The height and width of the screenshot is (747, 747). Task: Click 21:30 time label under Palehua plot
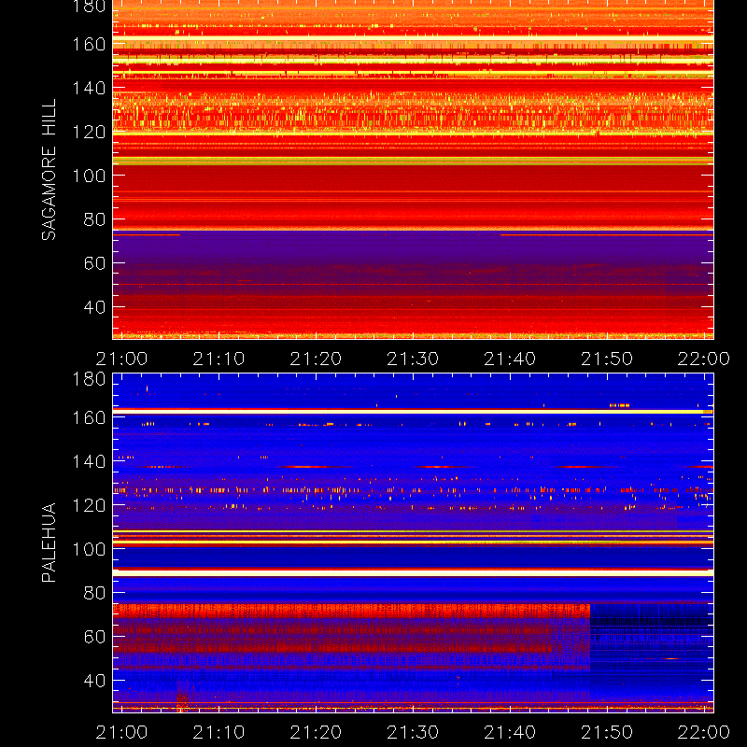(x=413, y=732)
